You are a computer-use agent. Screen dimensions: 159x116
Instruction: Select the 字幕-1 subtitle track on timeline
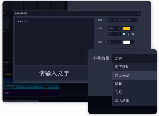tap(31, 93)
